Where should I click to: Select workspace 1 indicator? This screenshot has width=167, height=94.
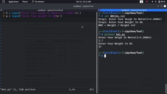tap(141, 2)
